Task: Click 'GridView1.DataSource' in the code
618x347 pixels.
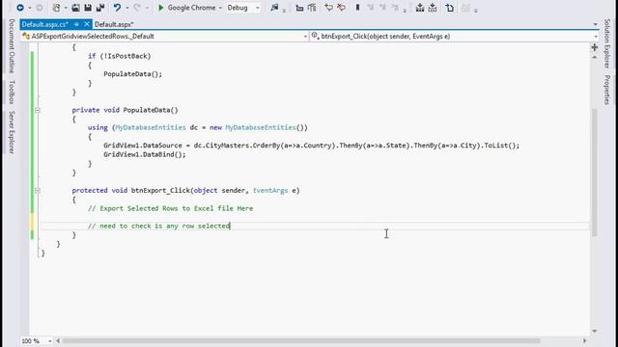Action: pyautogui.click(x=143, y=146)
